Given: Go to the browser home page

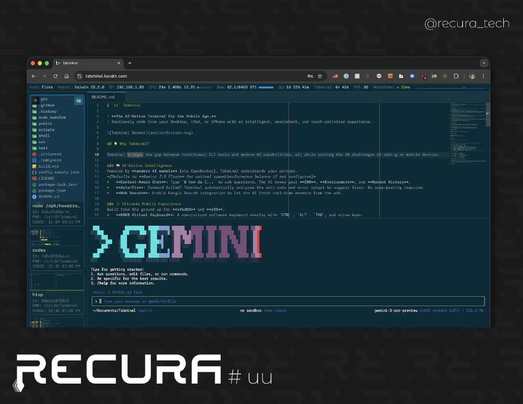Looking at the screenshot, I should point(66,76).
